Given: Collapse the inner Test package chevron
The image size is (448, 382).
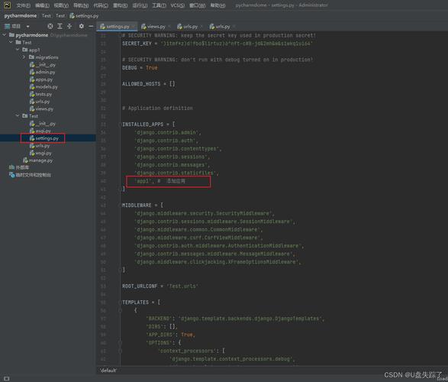Looking at the screenshot, I should pyautogui.click(x=18, y=116).
